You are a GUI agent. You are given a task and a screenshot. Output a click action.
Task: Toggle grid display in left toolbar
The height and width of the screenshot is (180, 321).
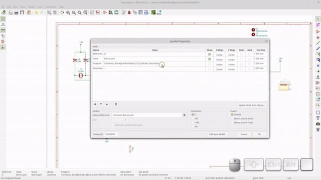click(3, 19)
